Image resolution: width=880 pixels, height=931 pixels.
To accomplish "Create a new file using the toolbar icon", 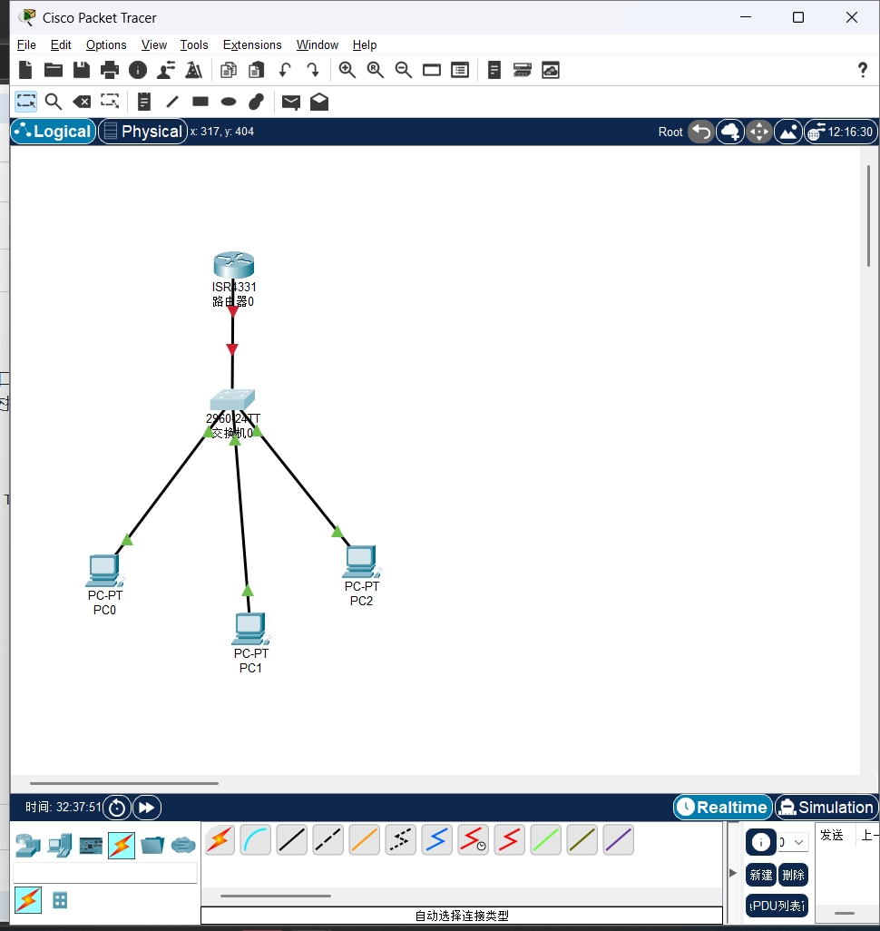I will click(24, 70).
